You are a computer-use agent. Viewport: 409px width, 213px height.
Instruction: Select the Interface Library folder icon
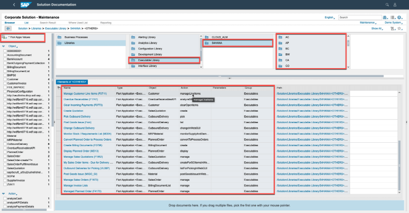(133, 66)
